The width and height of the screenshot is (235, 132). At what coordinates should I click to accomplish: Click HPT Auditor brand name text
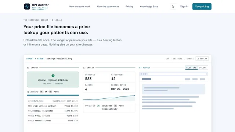point(40,5)
